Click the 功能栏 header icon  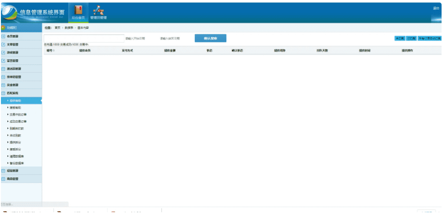click(3, 28)
